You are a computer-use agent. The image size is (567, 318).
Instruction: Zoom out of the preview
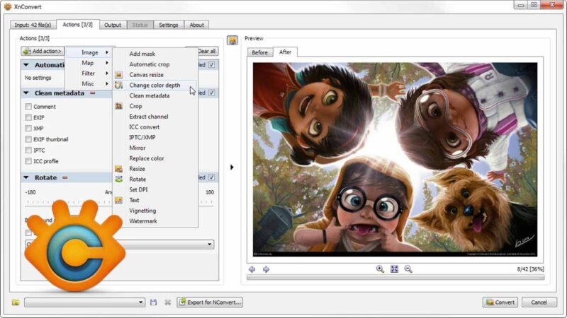coord(408,269)
